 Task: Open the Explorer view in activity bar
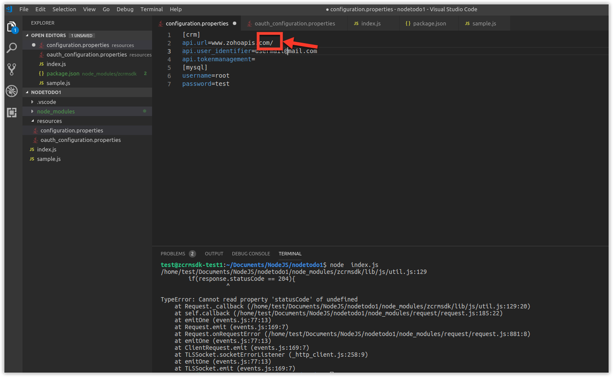point(12,27)
